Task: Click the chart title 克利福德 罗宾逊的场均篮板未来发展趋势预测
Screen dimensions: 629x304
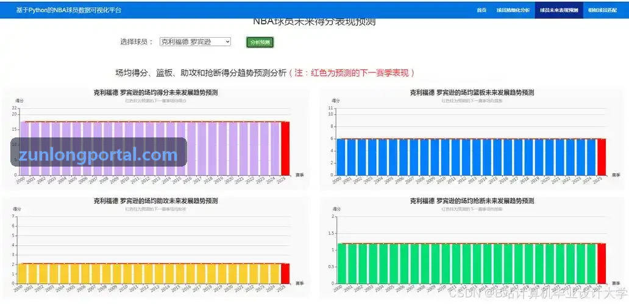Action: pos(472,92)
